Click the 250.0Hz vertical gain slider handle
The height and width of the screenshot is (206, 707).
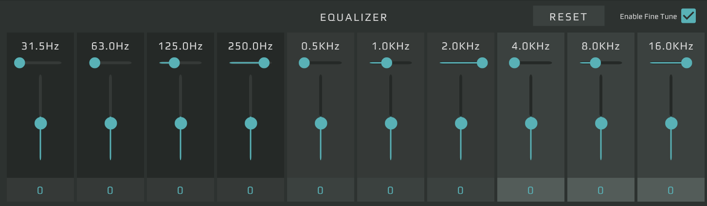coord(251,123)
